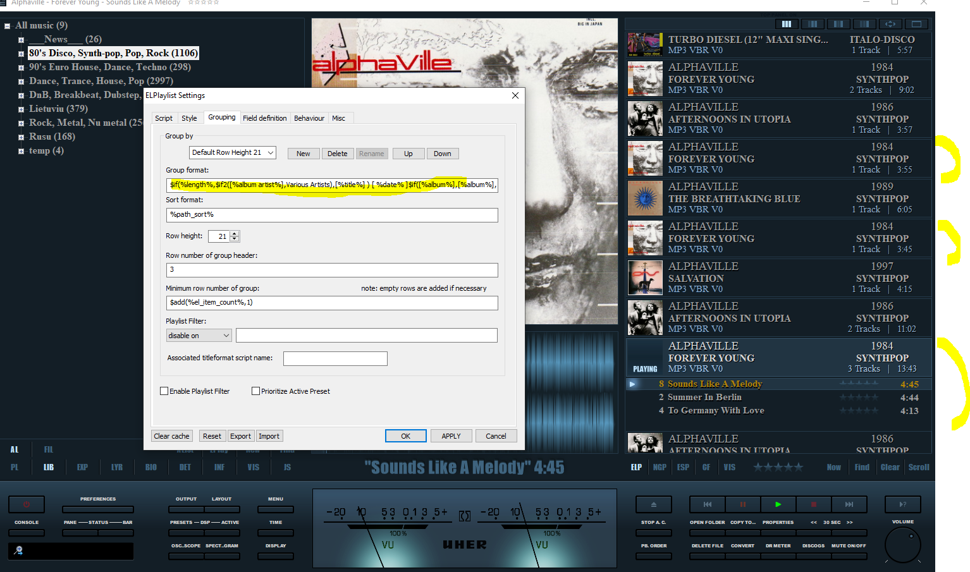The height and width of the screenshot is (572, 970).
Task: Click the Find button below the playlist
Action: 862,467
